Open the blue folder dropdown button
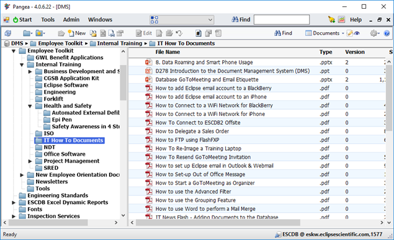Screen dimensions: 394x240 [28, 33]
